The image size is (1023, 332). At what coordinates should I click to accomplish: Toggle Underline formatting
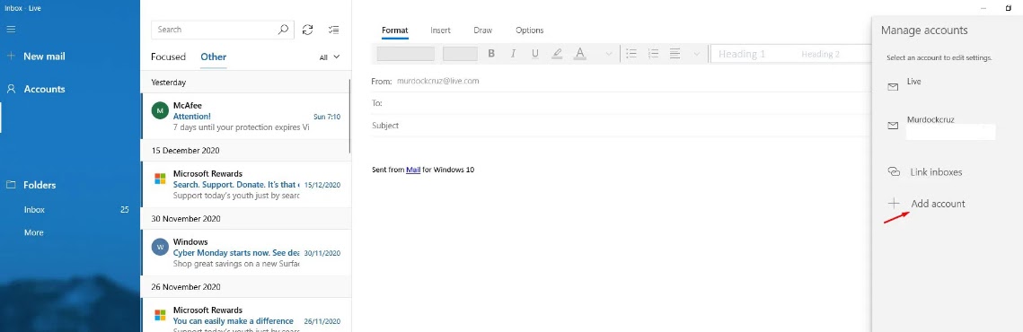pyautogui.click(x=535, y=54)
